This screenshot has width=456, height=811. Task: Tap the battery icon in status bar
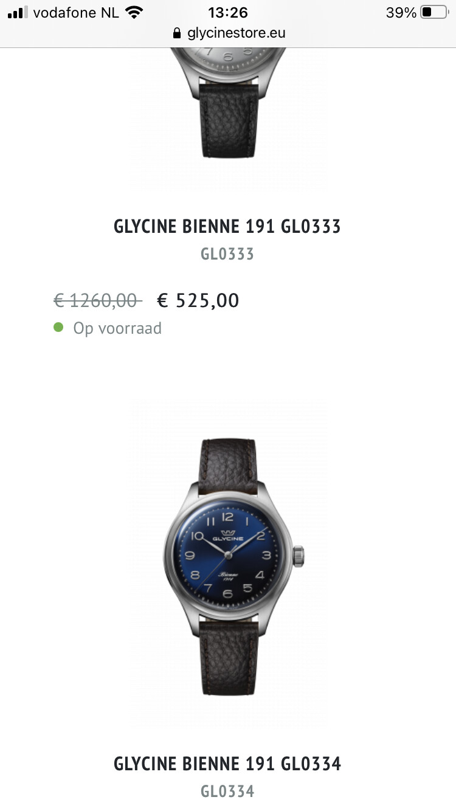tap(434, 12)
